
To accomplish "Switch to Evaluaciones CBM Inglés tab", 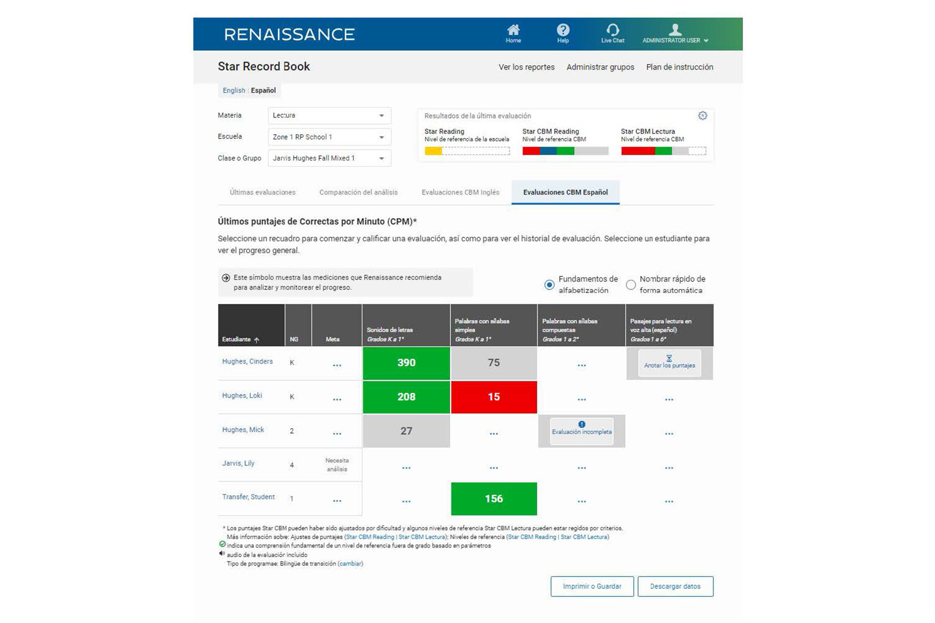I will [x=460, y=192].
